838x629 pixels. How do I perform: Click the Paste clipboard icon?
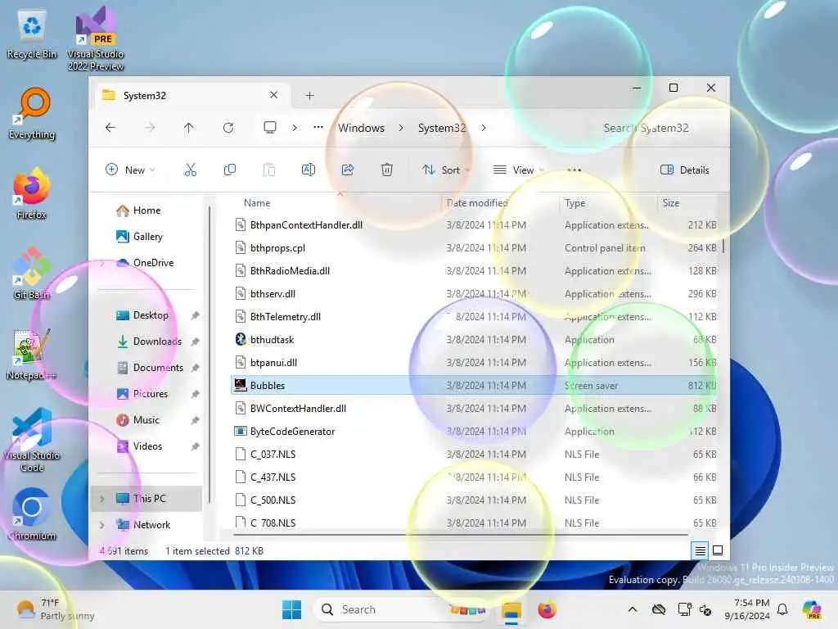coord(268,170)
